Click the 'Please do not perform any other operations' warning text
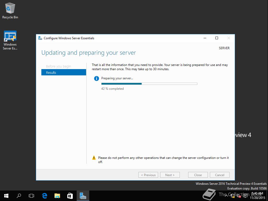The image size is (268, 201). [x=163, y=160]
